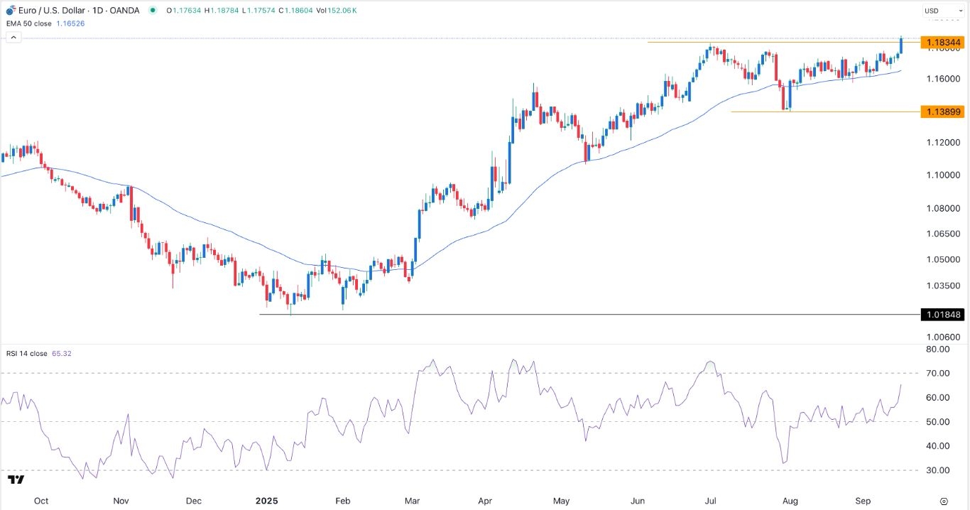Collapse the legend using the chevron arrow
The height and width of the screenshot is (510, 970).
point(13,36)
